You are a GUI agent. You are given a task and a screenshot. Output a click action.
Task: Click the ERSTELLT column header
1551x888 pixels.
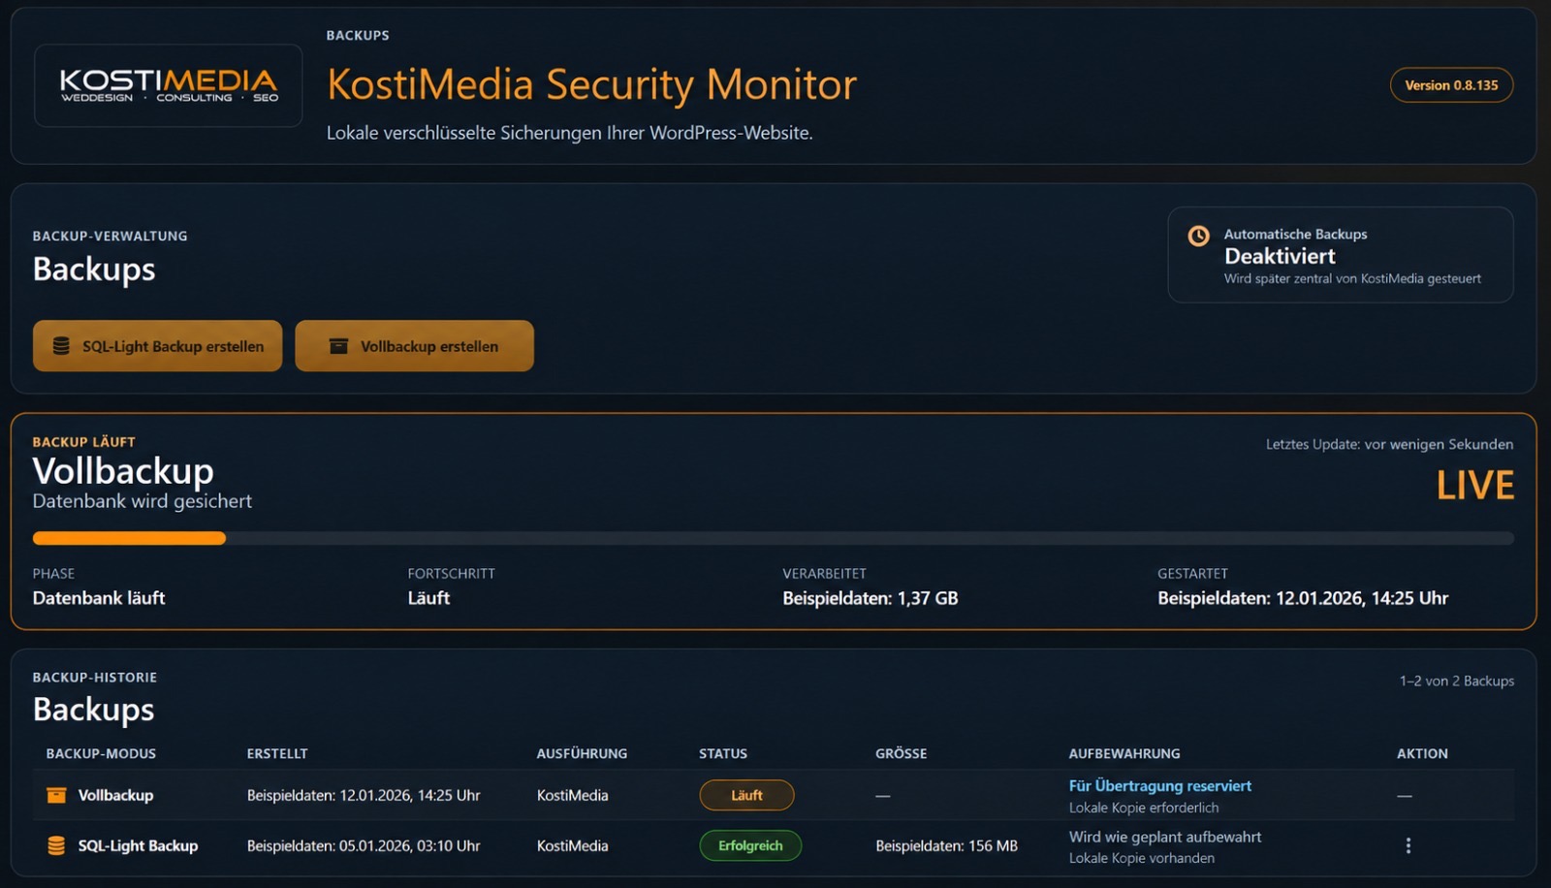[277, 753]
